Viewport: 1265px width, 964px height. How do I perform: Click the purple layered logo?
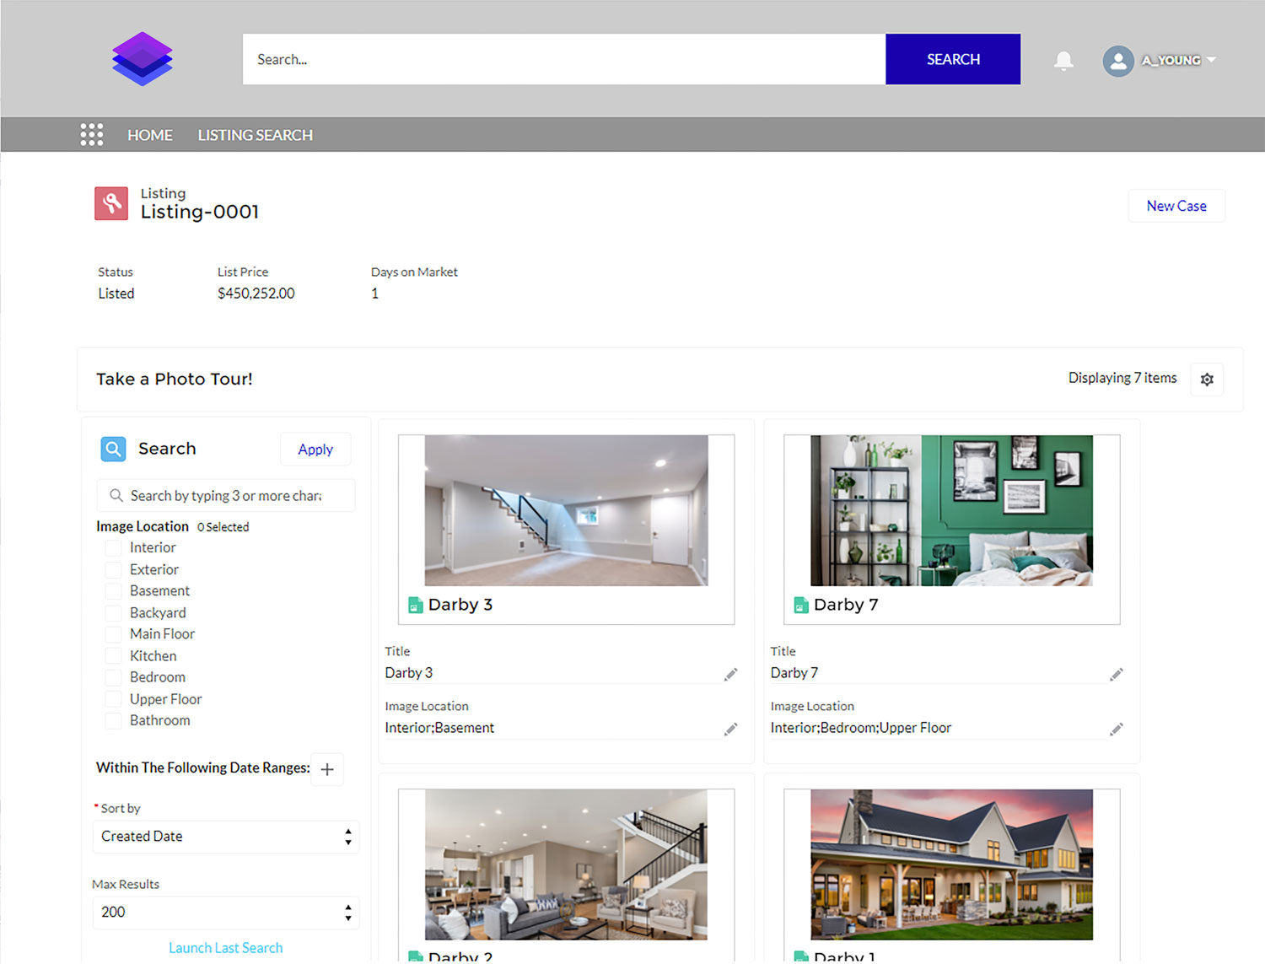[x=143, y=59]
